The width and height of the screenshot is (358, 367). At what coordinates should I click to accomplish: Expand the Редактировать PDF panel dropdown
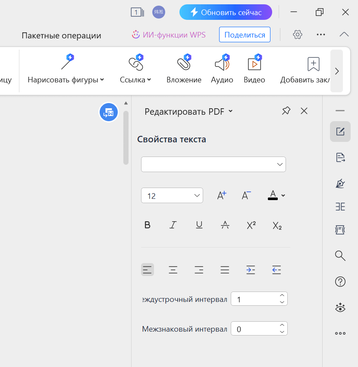(x=230, y=111)
